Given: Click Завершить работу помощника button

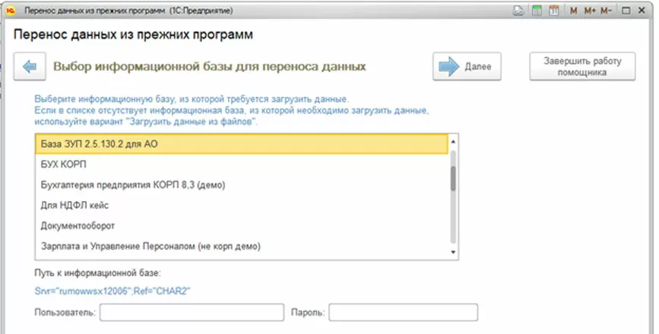Looking at the screenshot, I should [582, 66].
